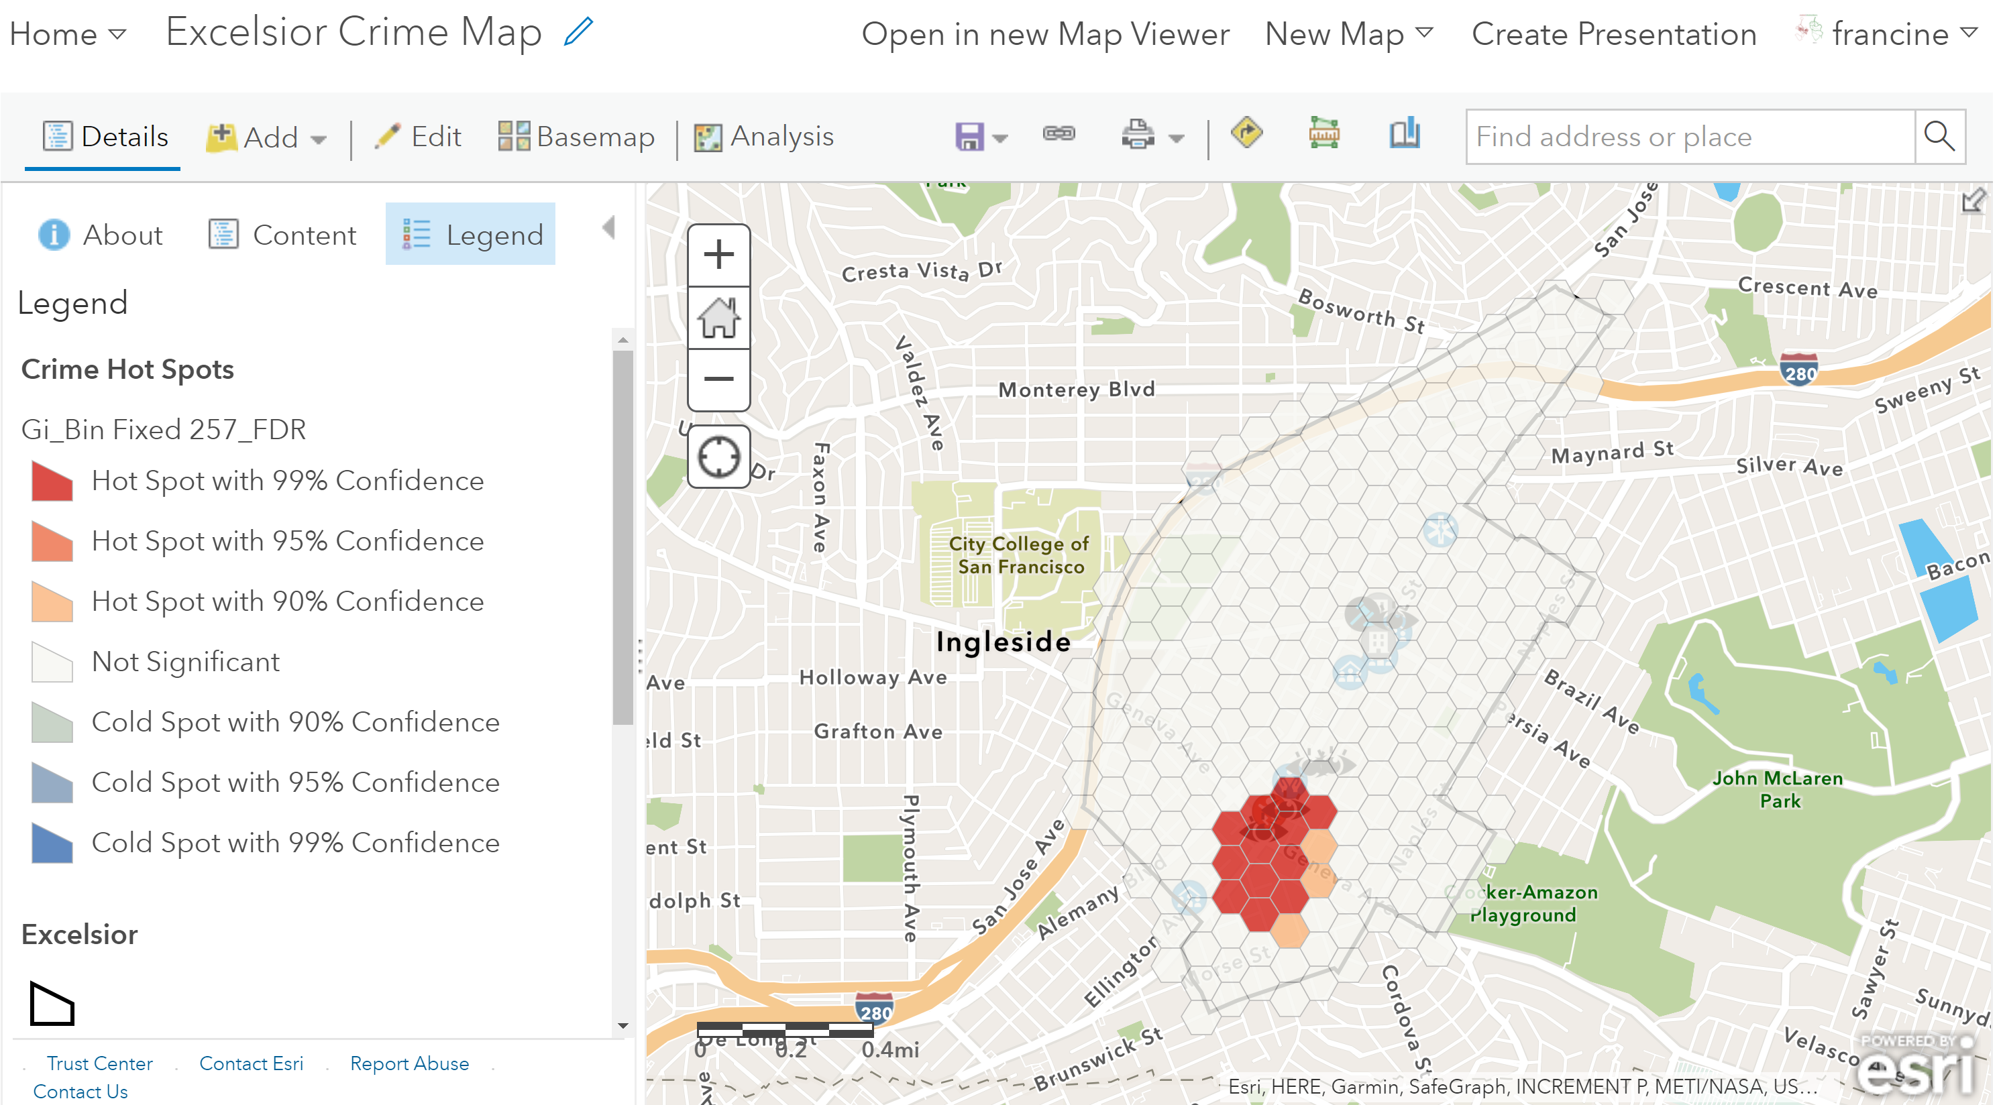Screen dimensions: 2003x1105
Task: Click the Share link icon
Action: [x=1059, y=133]
